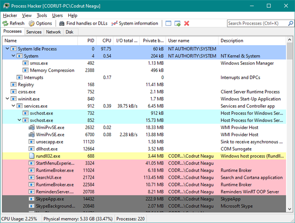
Task: Click the WmiPrvSE.exe 6700 icon
Action: [x=31, y=135]
